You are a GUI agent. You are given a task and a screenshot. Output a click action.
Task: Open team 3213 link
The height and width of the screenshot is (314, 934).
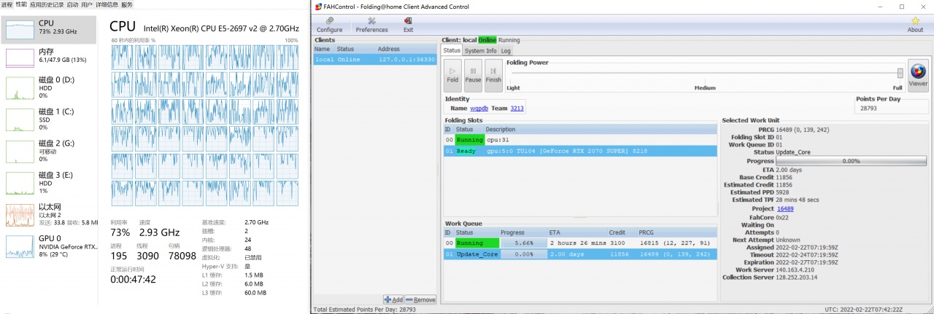pos(517,109)
